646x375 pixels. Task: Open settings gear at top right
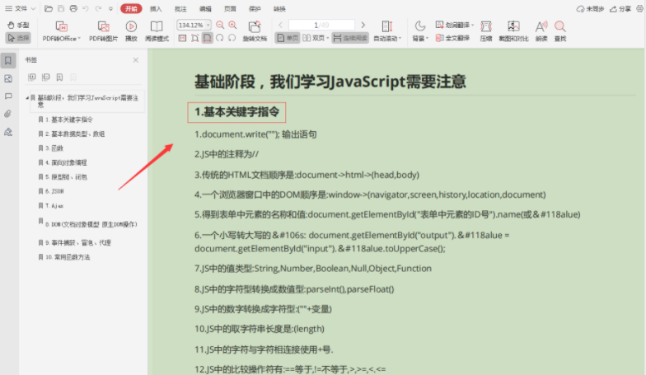click(x=639, y=8)
